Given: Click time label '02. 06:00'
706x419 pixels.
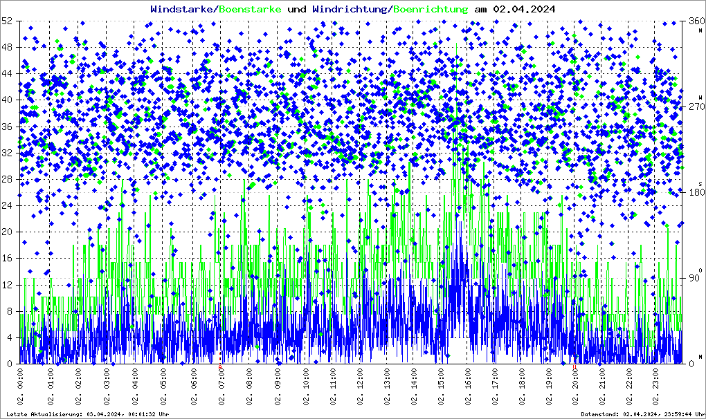Looking at the screenshot, I should 194,387.
